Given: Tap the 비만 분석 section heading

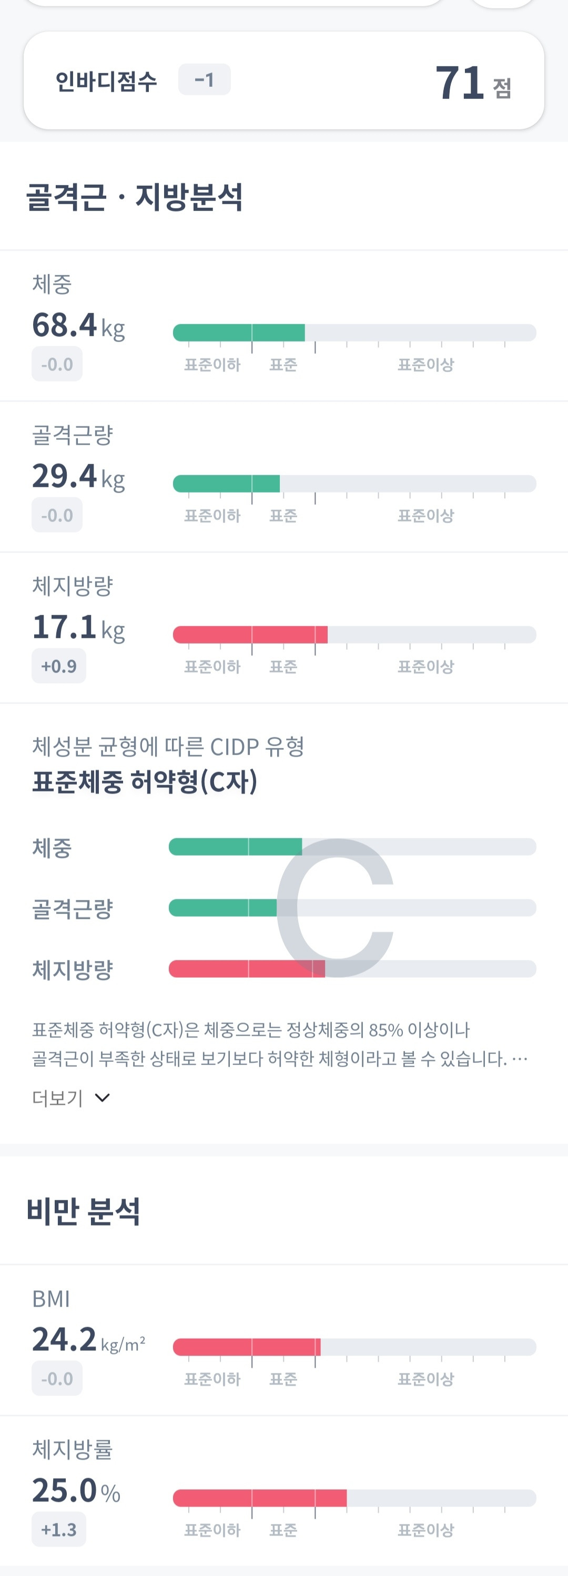Looking at the screenshot, I should [83, 1211].
